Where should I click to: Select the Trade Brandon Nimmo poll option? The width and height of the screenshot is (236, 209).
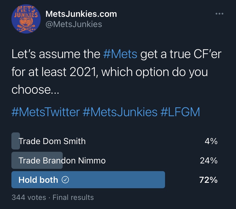click(x=62, y=161)
